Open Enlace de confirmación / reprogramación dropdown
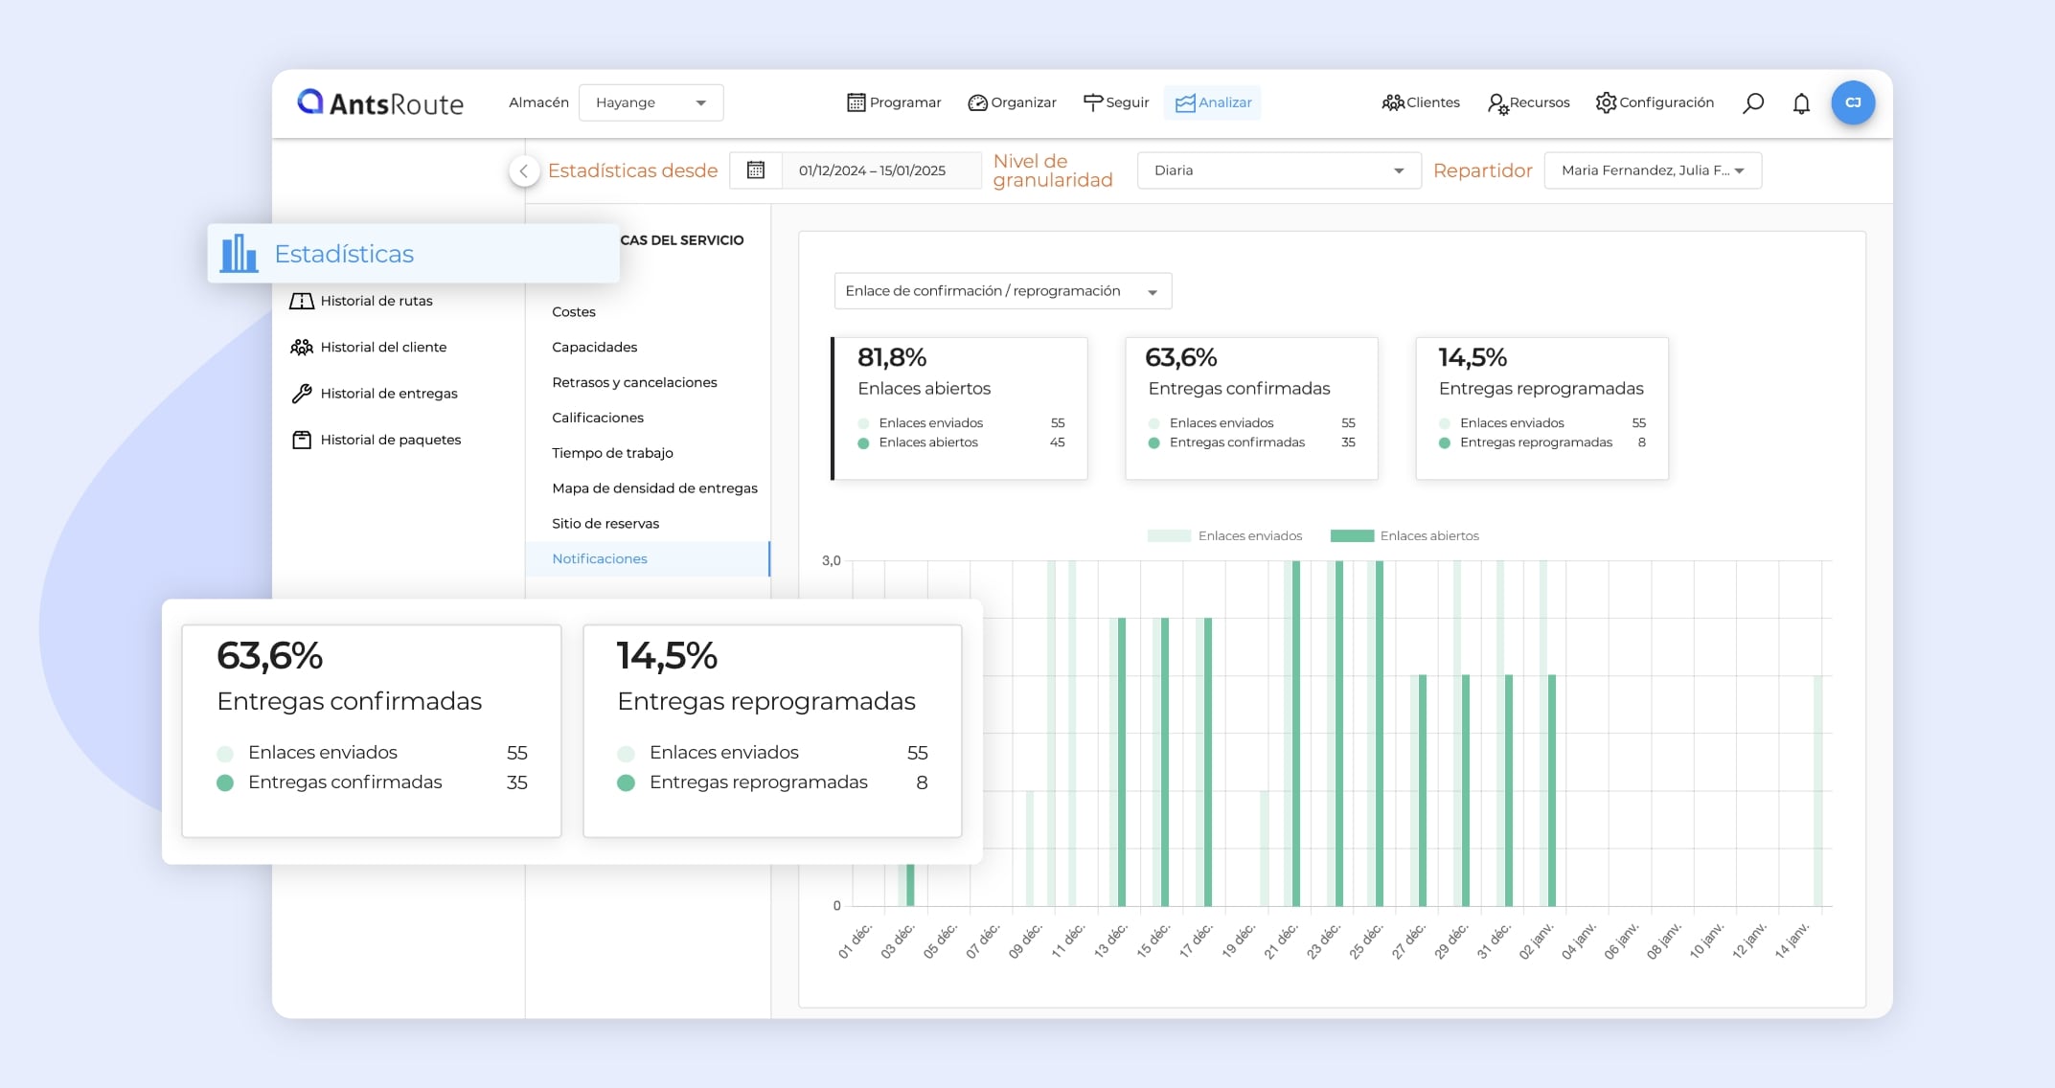This screenshot has height=1088, width=2055. [x=1002, y=291]
